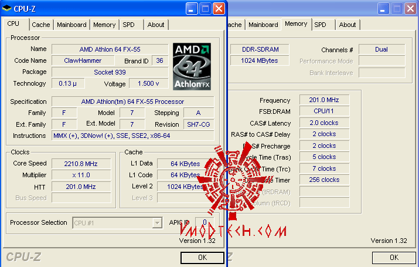Click the empty Performance Mode field
The height and width of the screenshot is (267, 419).
(381, 60)
